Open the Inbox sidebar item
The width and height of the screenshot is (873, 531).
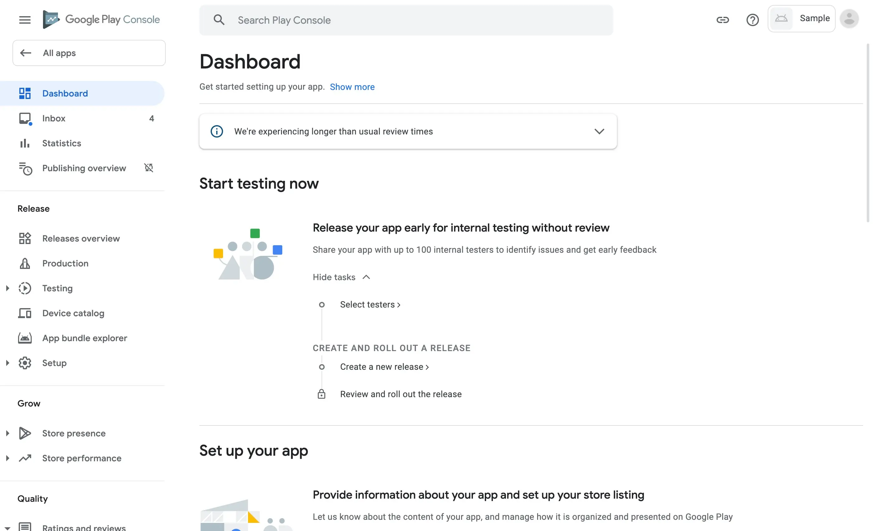pos(54,118)
